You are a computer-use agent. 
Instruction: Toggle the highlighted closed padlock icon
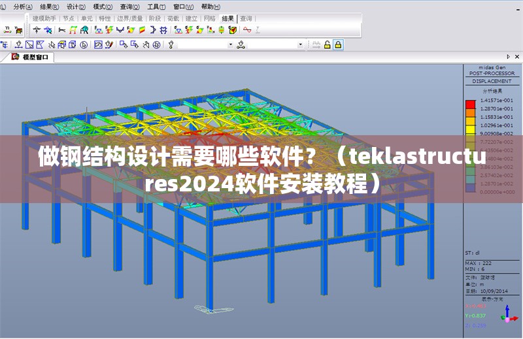pos(338,44)
